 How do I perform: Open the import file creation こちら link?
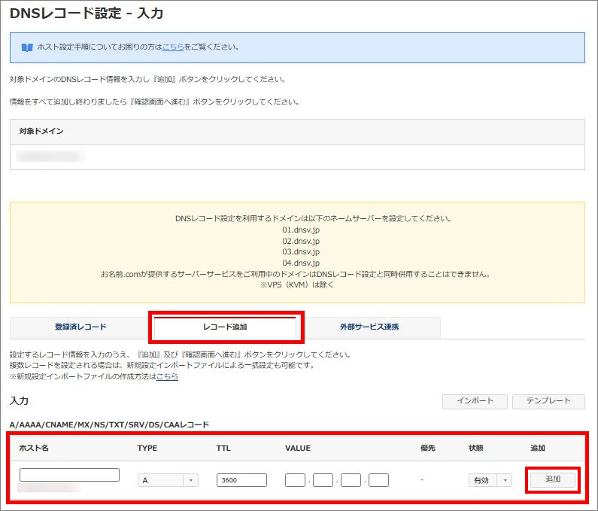pyautogui.click(x=167, y=376)
